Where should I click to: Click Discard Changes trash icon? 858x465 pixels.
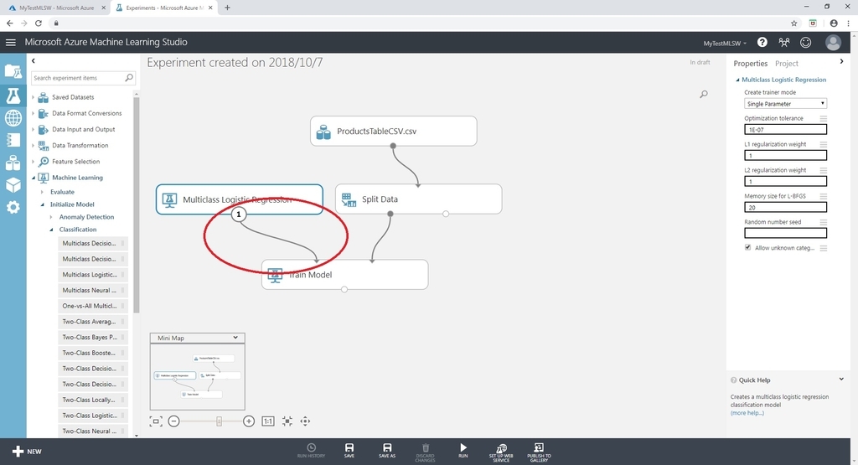(425, 452)
